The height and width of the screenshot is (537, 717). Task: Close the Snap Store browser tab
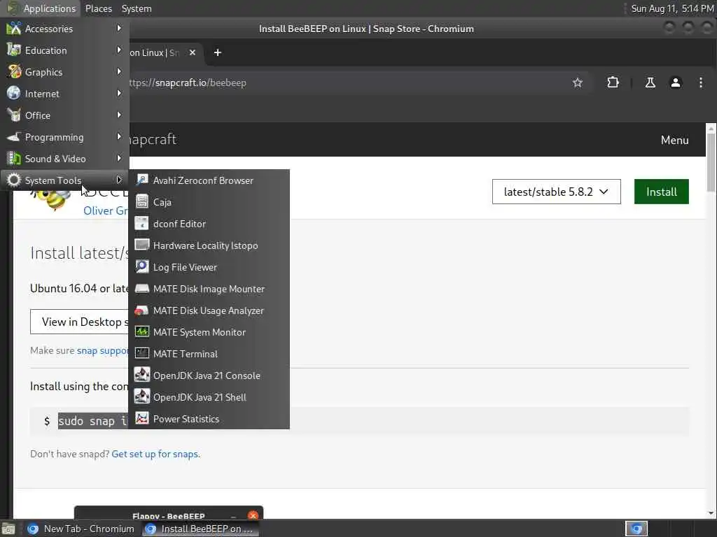[x=193, y=52]
